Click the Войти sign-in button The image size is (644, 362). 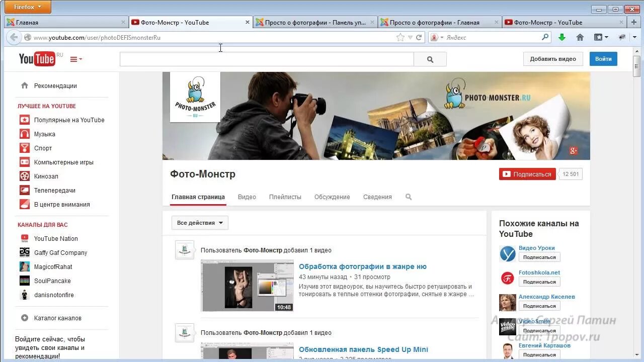(603, 59)
